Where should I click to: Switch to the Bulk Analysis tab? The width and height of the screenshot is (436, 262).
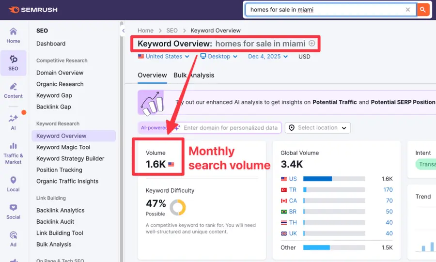[x=194, y=75]
